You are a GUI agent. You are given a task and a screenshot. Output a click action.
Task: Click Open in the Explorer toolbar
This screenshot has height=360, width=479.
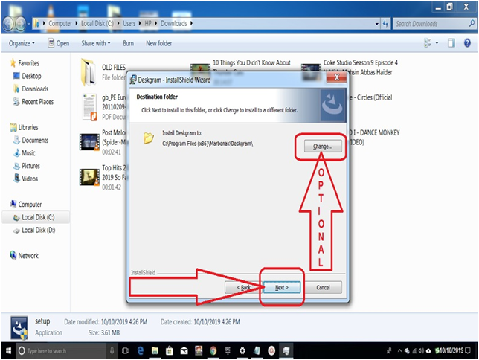[59, 43]
